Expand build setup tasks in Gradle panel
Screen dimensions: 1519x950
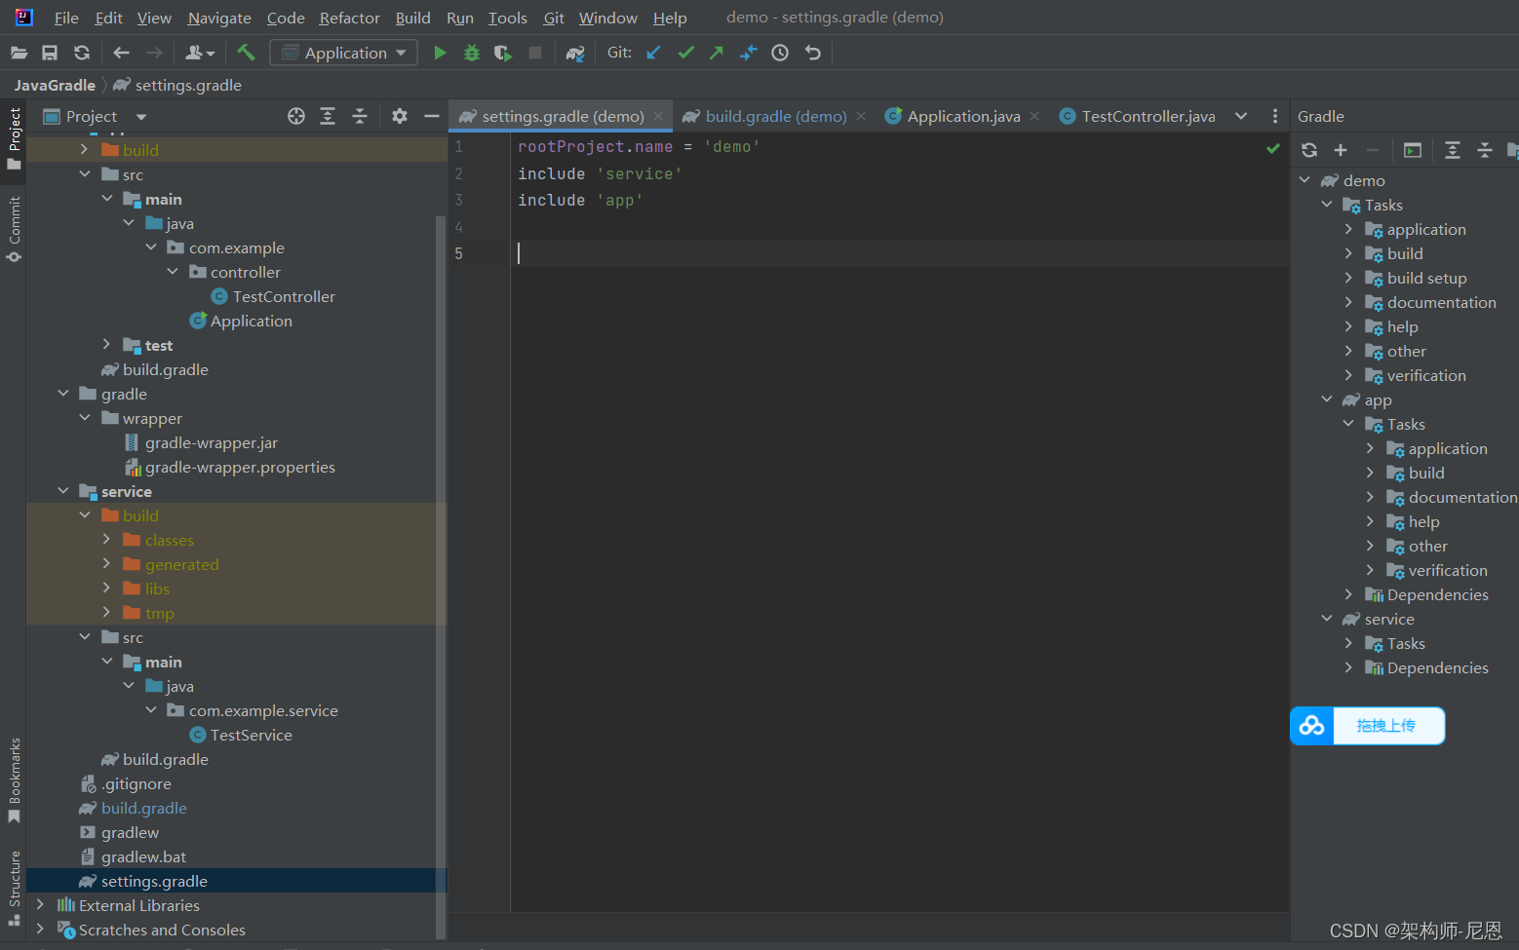pos(1348,277)
